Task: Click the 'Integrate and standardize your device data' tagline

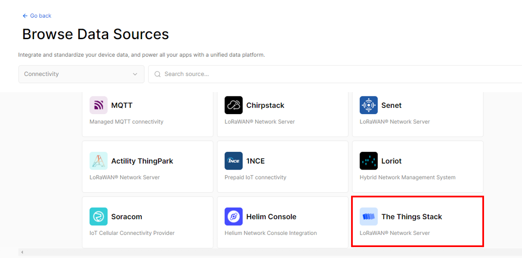Action: 142,55
